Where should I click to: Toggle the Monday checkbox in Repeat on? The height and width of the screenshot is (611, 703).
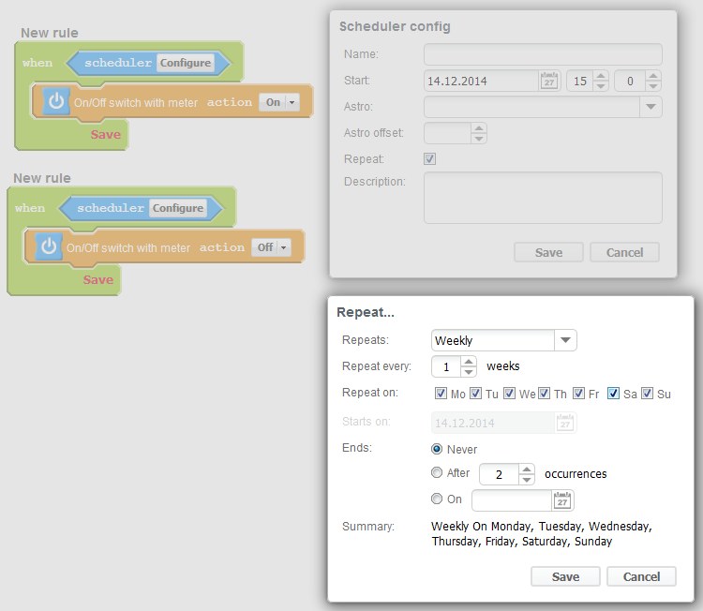point(441,394)
